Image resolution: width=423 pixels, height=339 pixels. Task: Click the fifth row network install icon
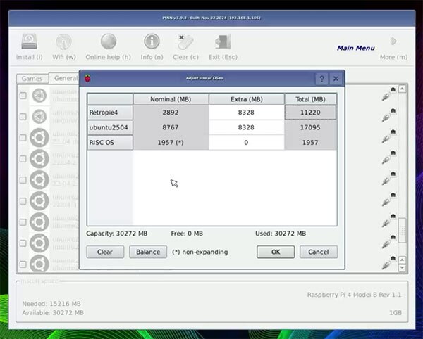[388, 178]
